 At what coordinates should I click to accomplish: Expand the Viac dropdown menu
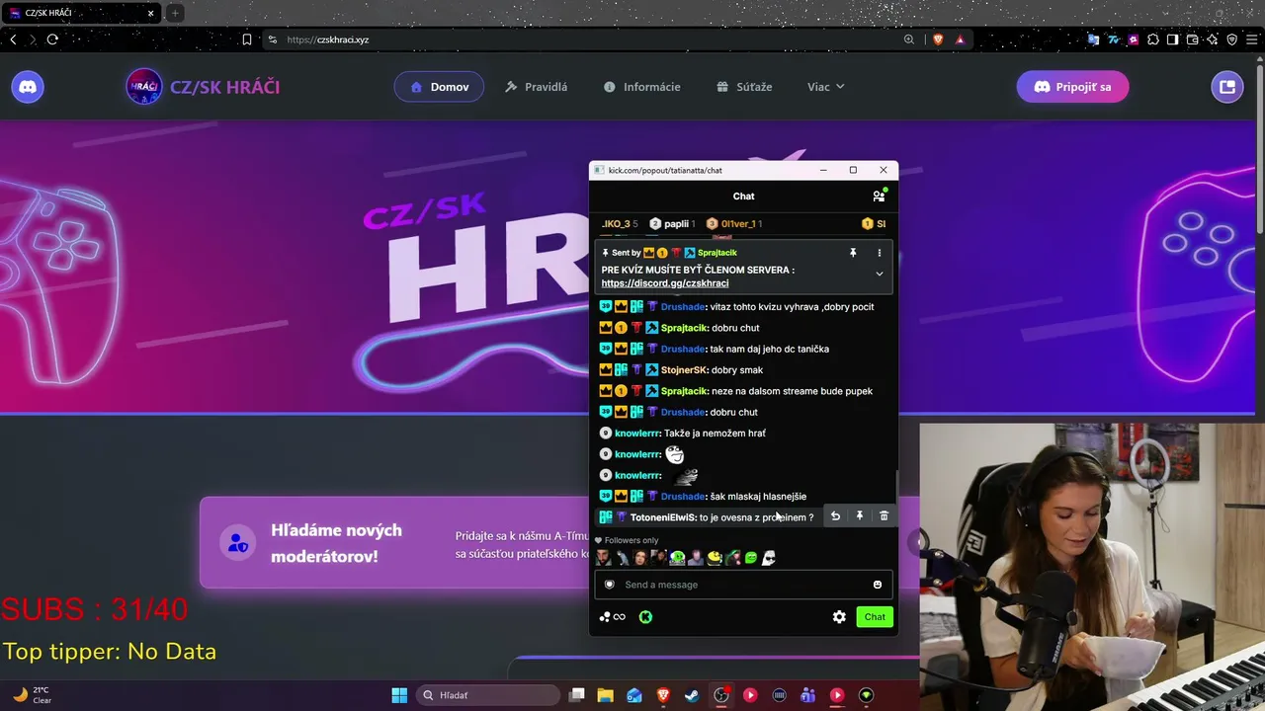826,87
